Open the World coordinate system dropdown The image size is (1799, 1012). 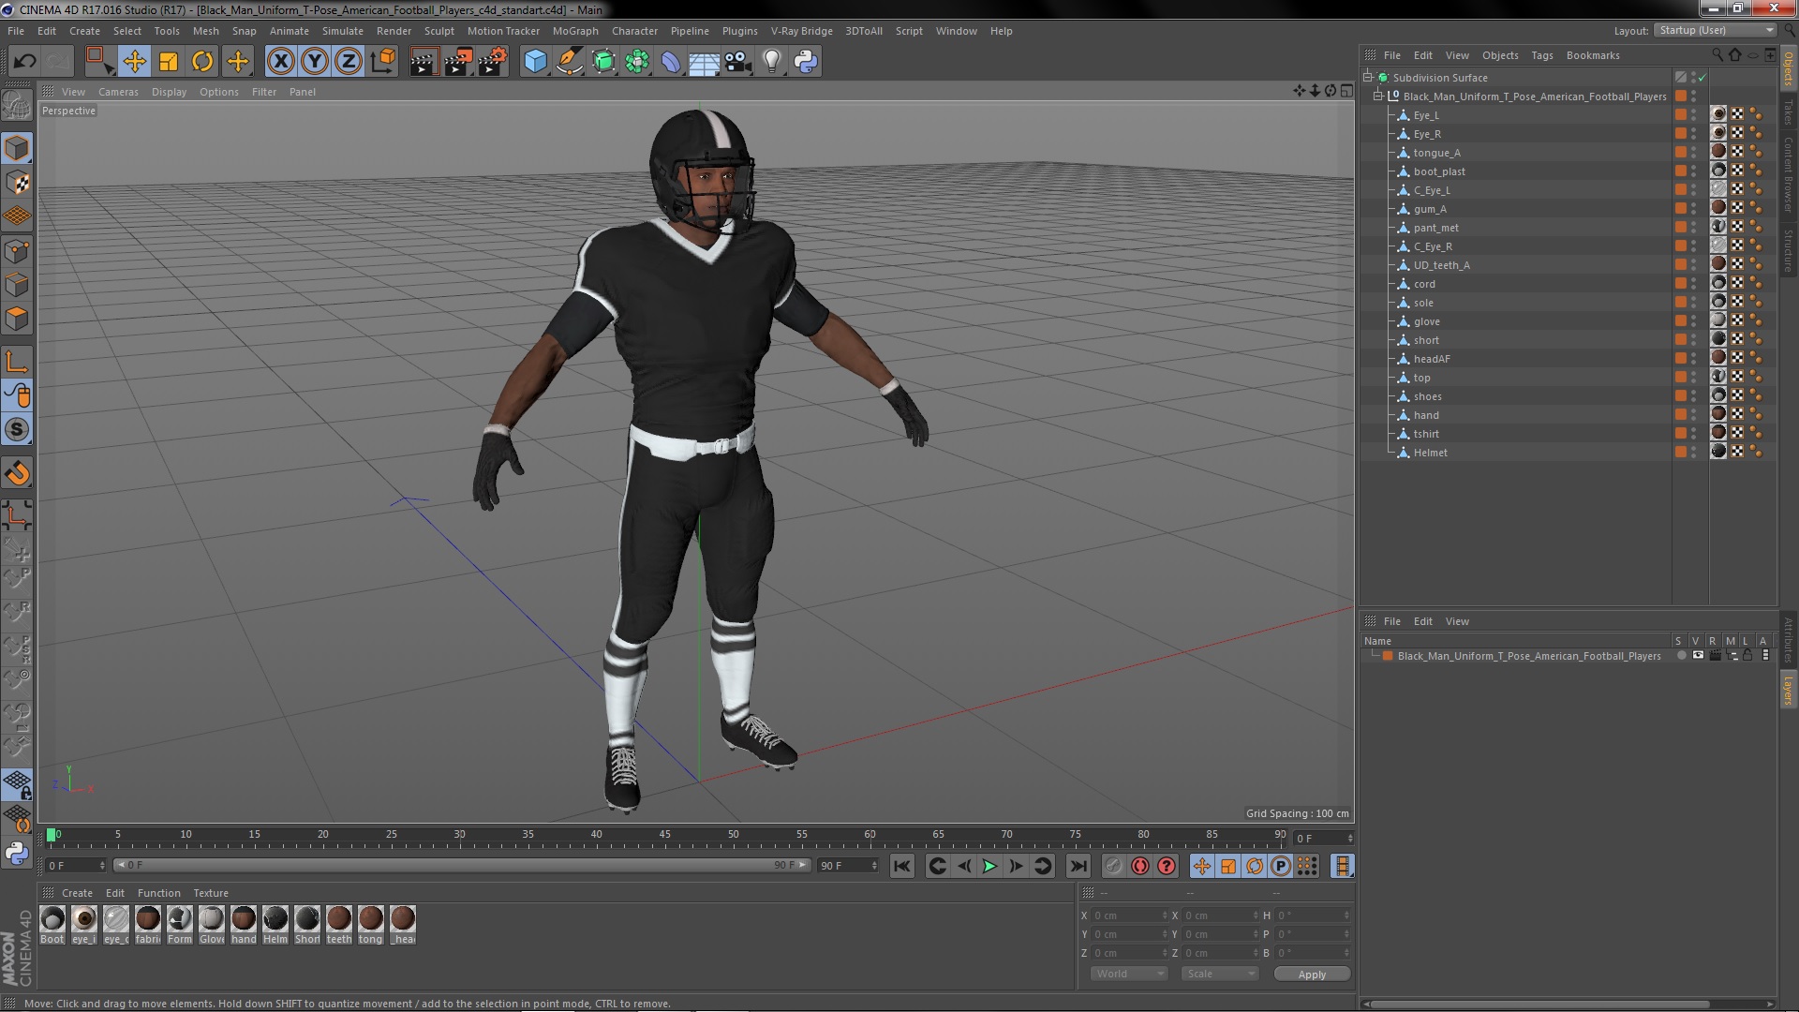click(x=1129, y=974)
